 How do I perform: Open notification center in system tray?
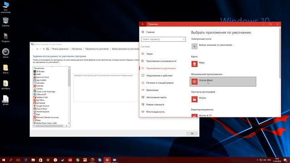285,160
